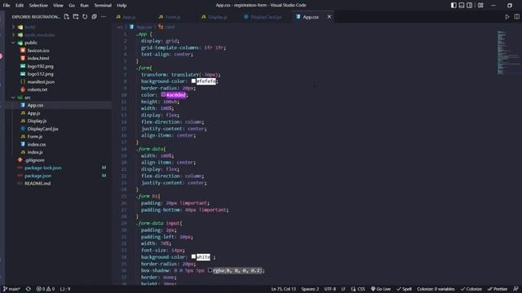Click the LF end-of-line status entry

[x=343, y=289]
